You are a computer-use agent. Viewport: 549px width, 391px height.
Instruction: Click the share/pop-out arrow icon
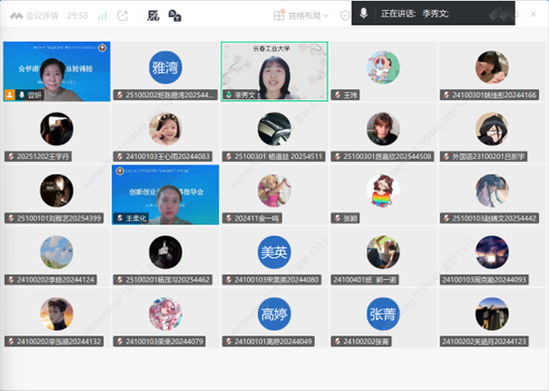[x=122, y=16]
